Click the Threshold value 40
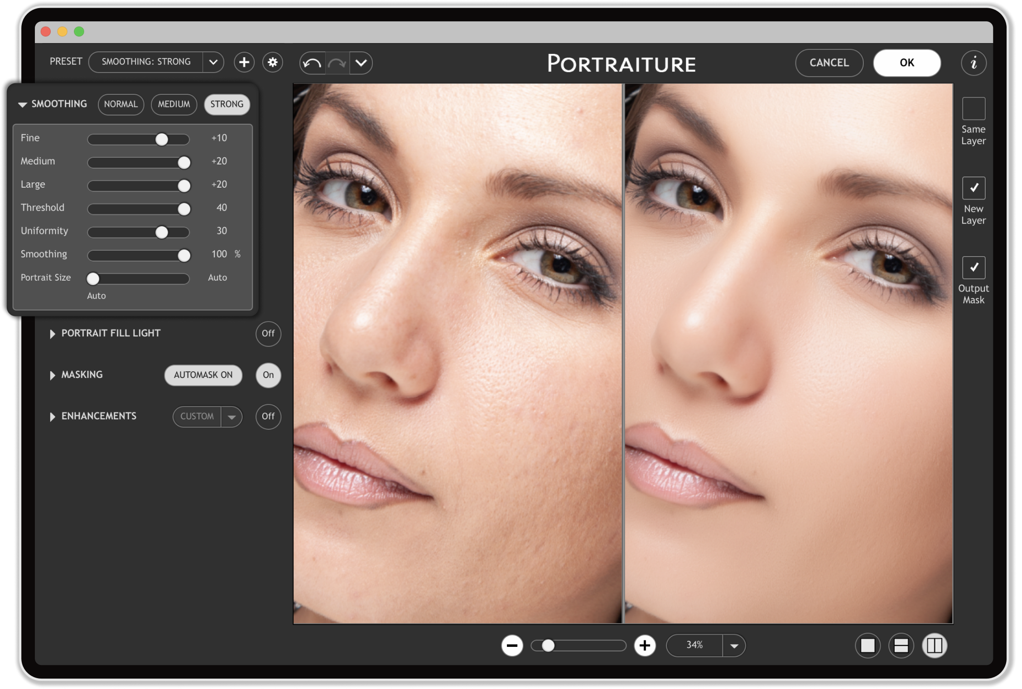 [x=222, y=208]
